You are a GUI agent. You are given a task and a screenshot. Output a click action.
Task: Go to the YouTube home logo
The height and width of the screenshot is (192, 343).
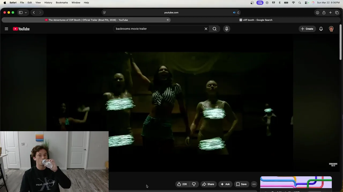[21, 29]
